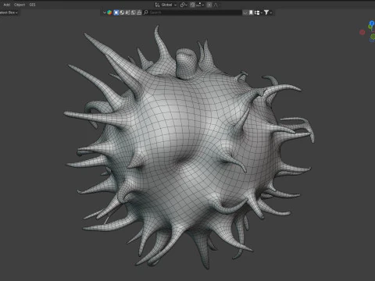
Task: Click the funnel filter icon
Action: (x=266, y=12)
